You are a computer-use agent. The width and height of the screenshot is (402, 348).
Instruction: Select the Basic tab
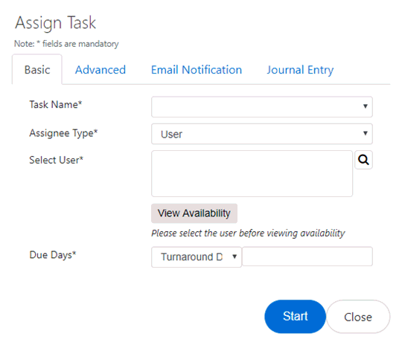pyautogui.click(x=37, y=69)
